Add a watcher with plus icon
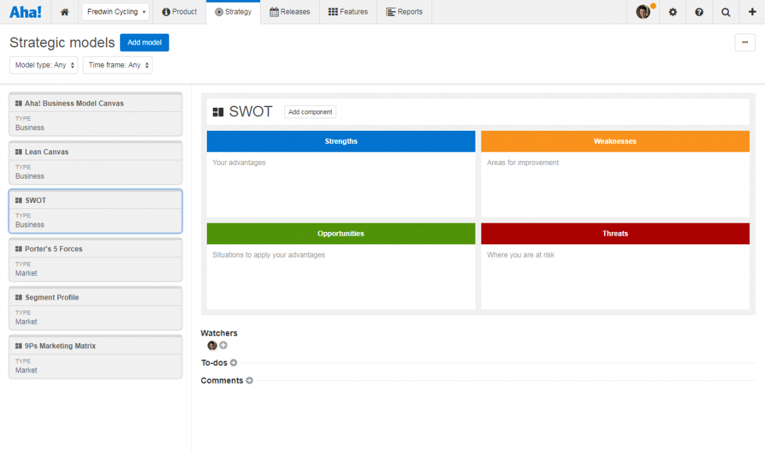765x452 pixels. click(223, 346)
